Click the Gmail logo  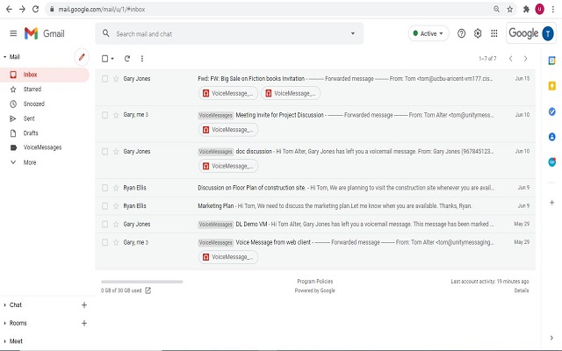point(45,33)
